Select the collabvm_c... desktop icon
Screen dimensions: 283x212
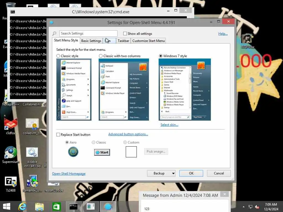[x=32, y=126]
